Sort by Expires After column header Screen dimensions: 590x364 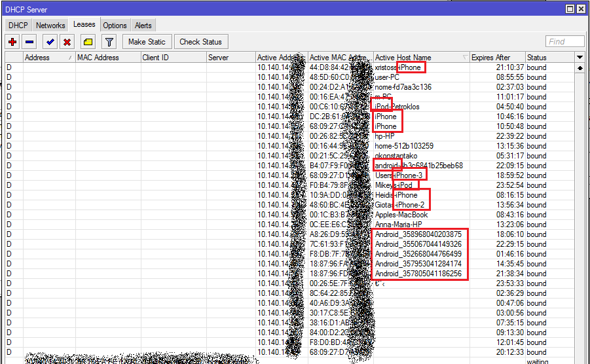496,58
